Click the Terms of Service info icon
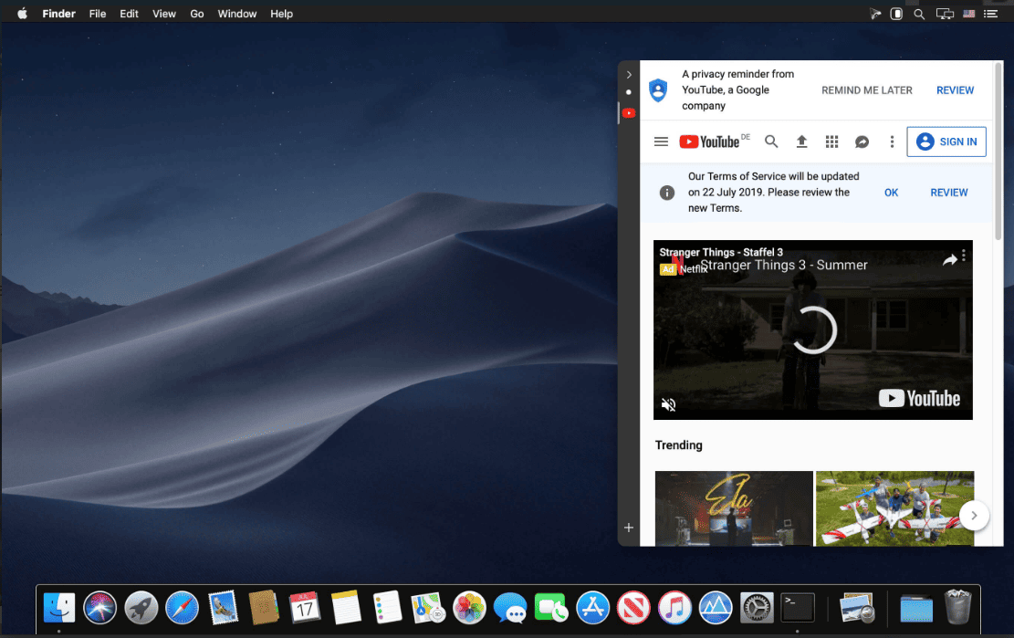This screenshot has width=1014, height=638. 667,193
